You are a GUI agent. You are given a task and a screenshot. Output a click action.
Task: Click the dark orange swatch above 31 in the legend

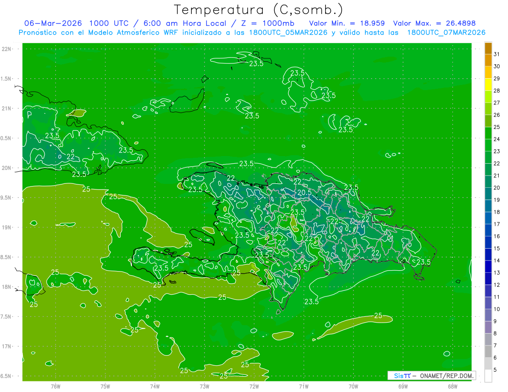488,49
